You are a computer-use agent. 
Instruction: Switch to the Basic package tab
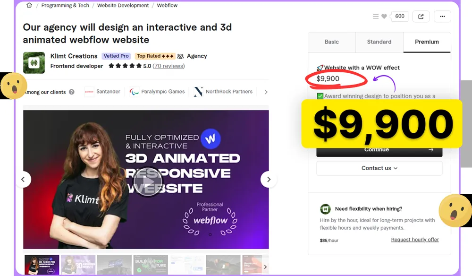tap(332, 42)
